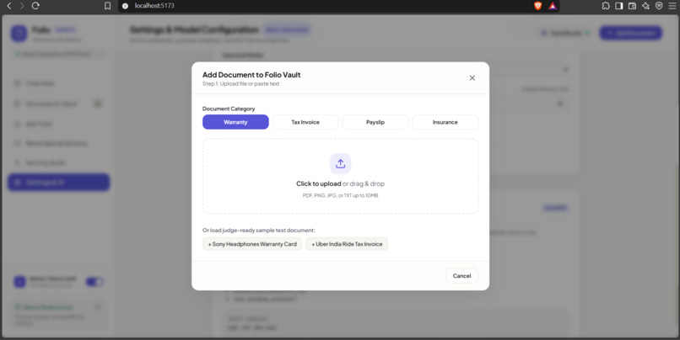The width and height of the screenshot is (680, 340).
Task: Load the Sony Headphones Warranty Card sample
Action: pyautogui.click(x=252, y=244)
